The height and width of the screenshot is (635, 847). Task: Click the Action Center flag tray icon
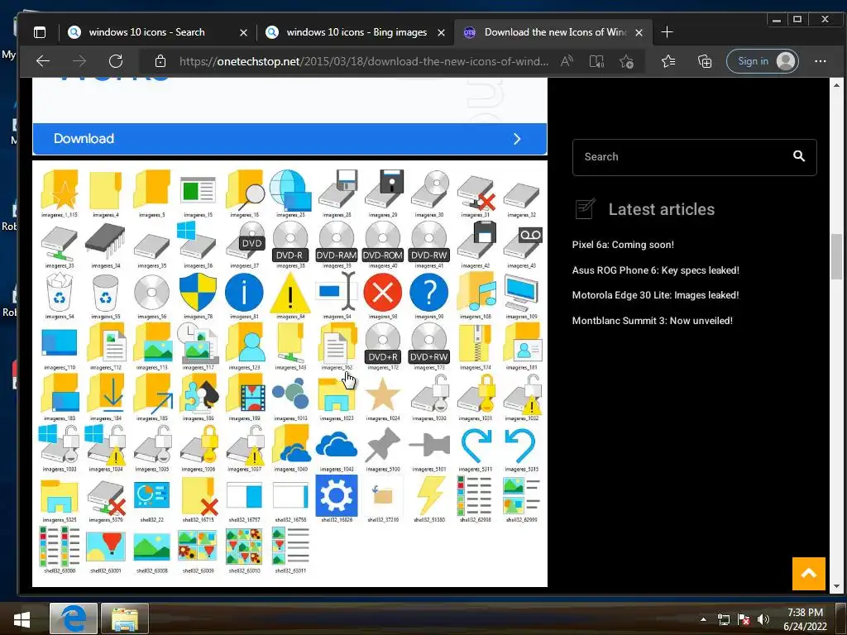click(x=744, y=619)
